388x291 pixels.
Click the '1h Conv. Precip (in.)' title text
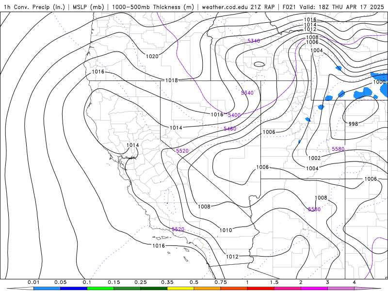pos(34,7)
